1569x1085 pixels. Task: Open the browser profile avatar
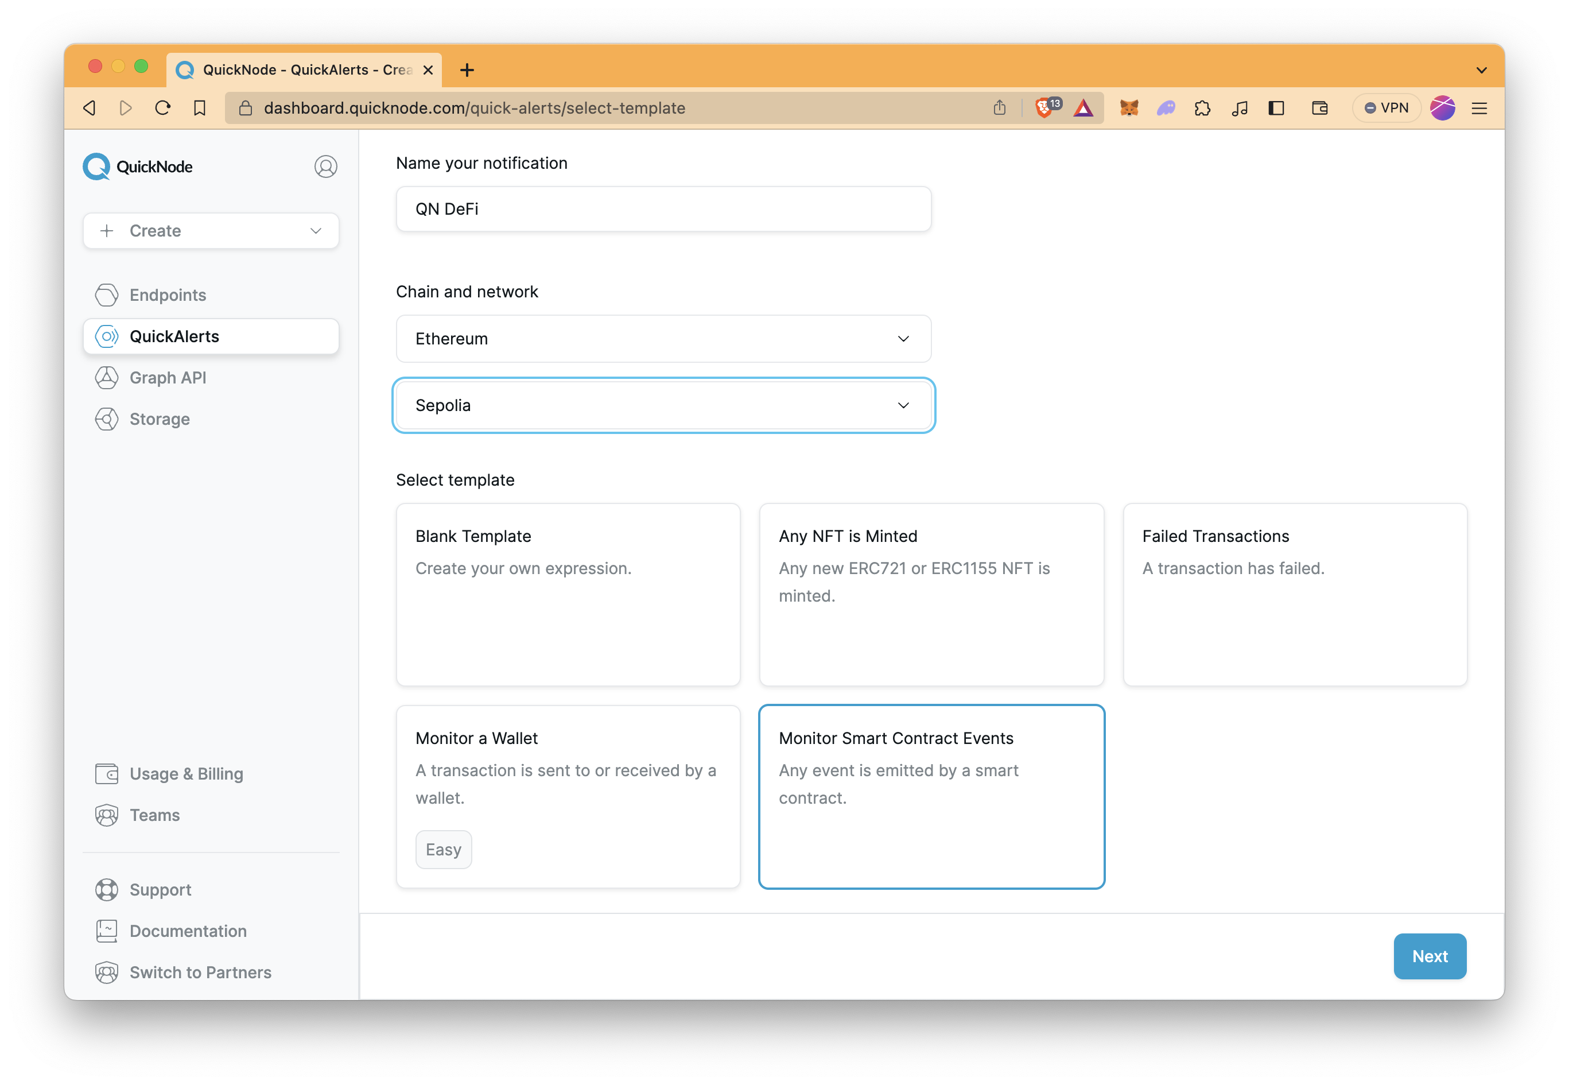pyautogui.click(x=1443, y=108)
